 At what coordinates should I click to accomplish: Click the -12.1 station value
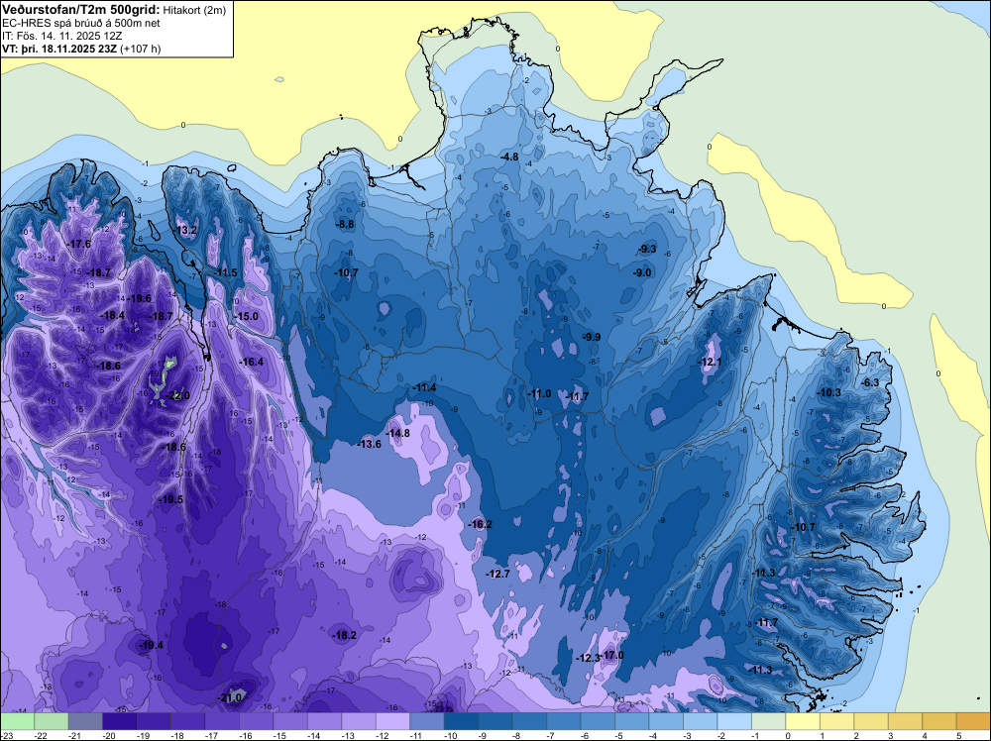click(711, 362)
